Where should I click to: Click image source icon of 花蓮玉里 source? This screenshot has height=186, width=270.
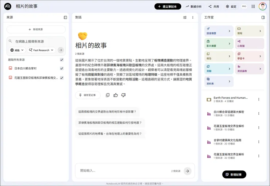(10, 78)
